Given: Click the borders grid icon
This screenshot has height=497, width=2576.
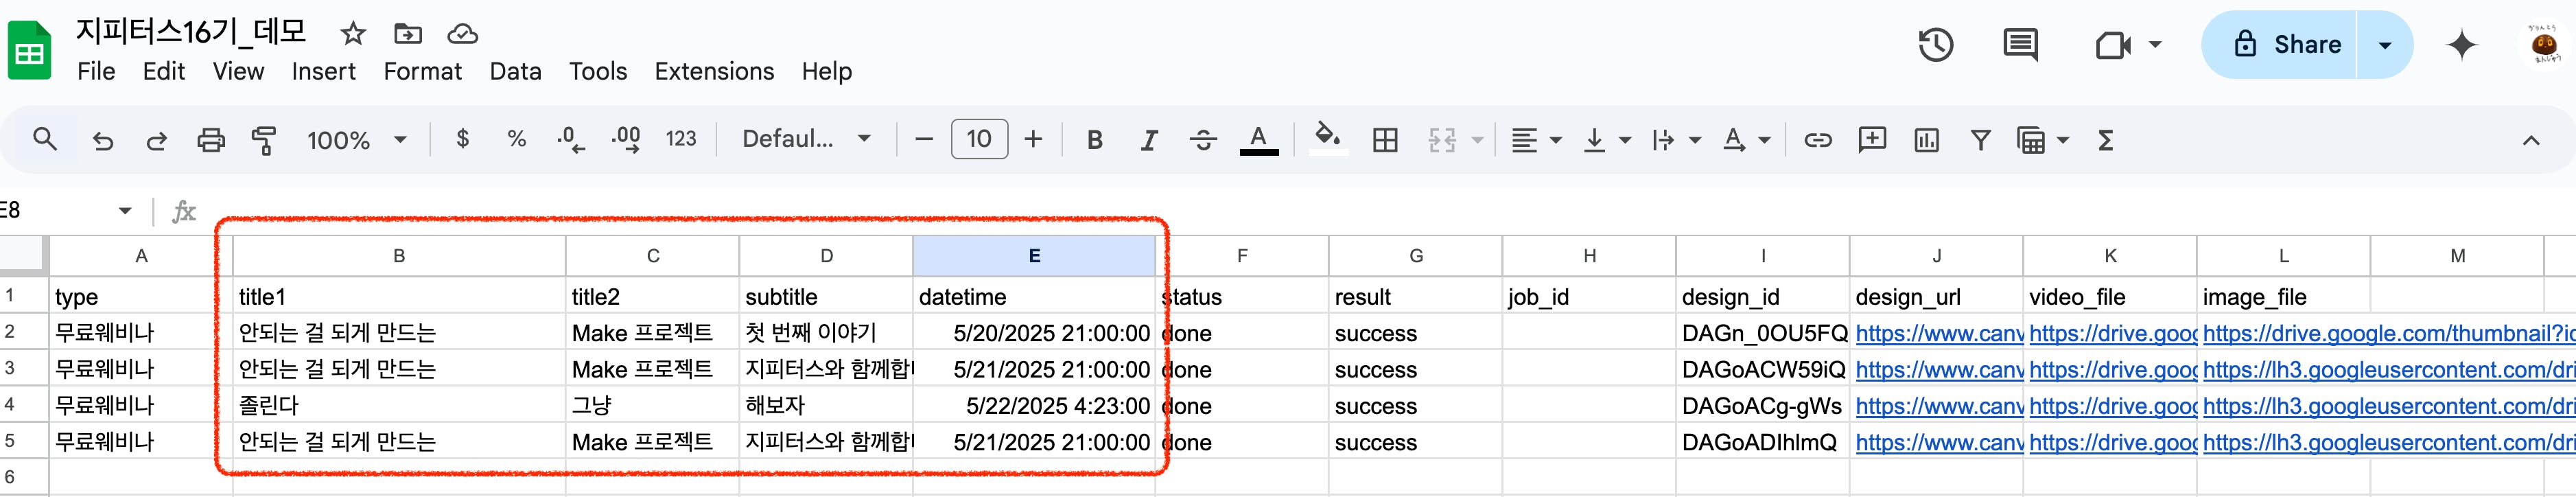Looking at the screenshot, I should tap(1385, 140).
